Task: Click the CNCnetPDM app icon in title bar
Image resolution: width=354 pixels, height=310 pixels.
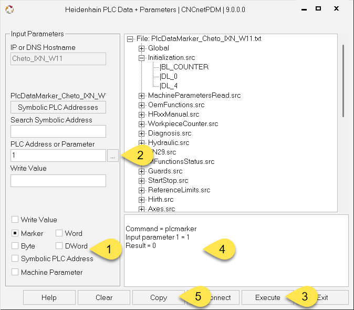Action: pos(9,9)
